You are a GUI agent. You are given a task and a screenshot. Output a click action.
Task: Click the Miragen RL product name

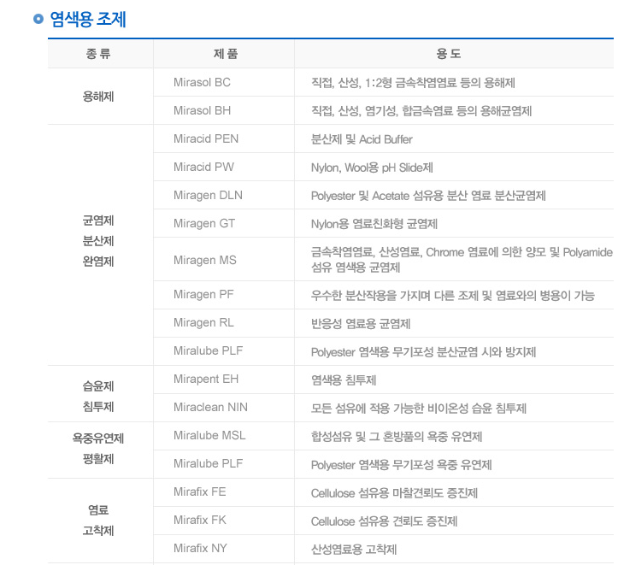[x=203, y=323]
